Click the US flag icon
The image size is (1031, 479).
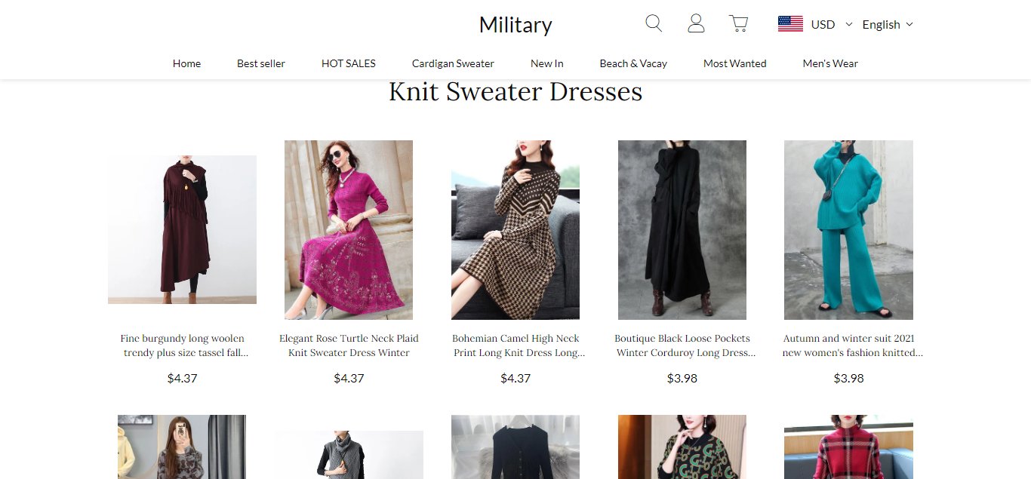click(x=790, y=24)
